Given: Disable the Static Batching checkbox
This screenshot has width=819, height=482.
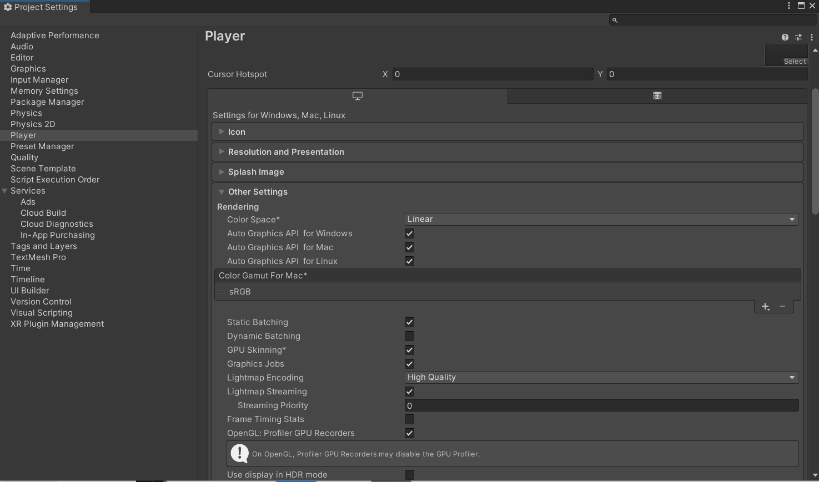Looking at the screenshot, I should point(410,322).
